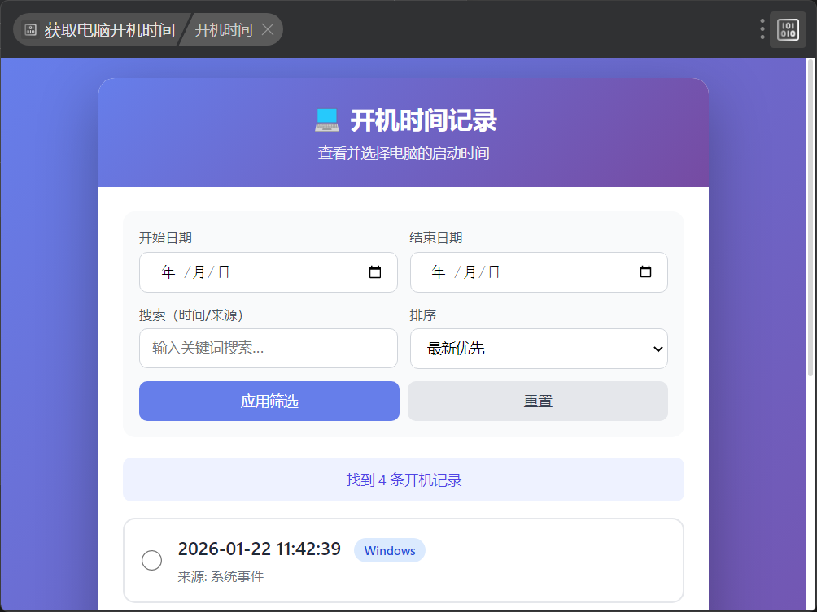Click the 找到 4 条开机记录 banner
The height and width of the screenshot is (612, 817).
point(404,480)
